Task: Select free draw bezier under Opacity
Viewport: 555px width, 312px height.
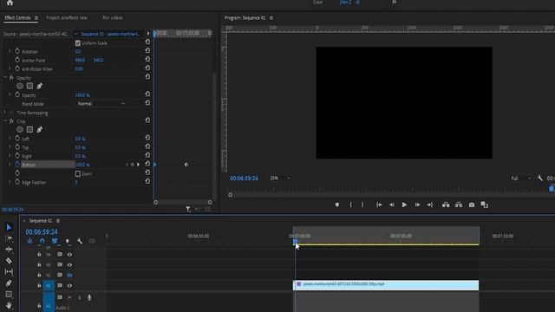Action: (x=40, y=86)
